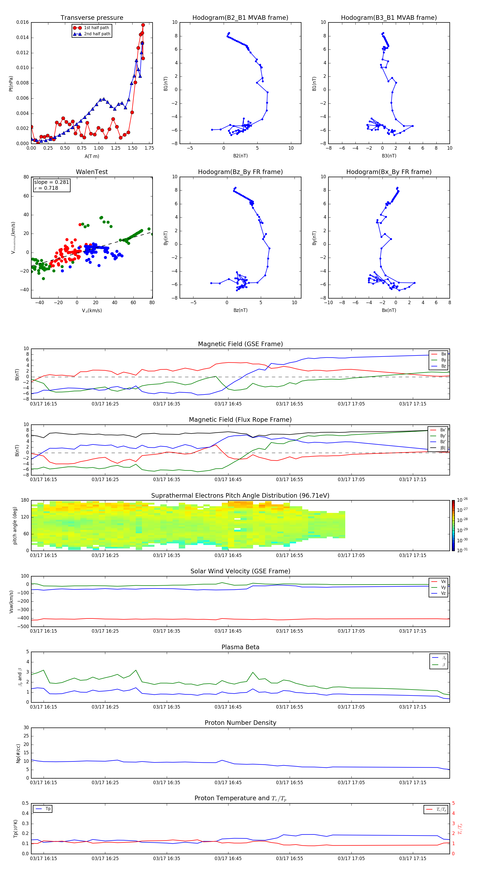Click the pitch angle colorbar
The image size is (481, 882).
pyautogui.click(x=453, y=525)
